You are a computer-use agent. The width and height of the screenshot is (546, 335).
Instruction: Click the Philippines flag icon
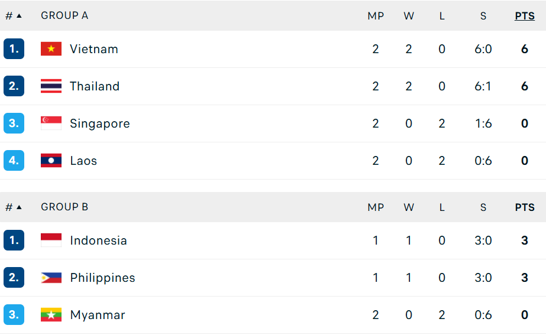click(51, 278)
